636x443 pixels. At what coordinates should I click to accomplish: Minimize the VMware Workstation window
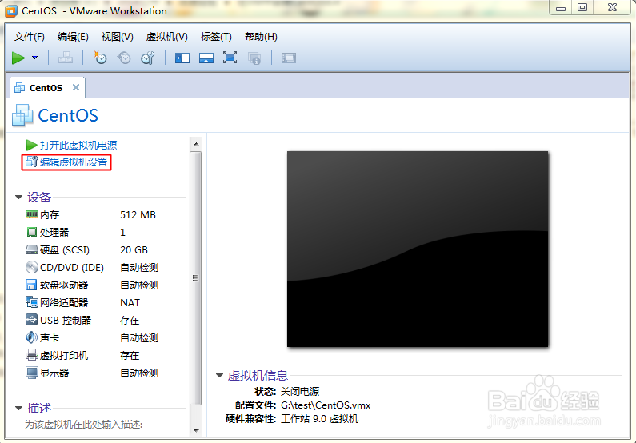tap(561, 8)
